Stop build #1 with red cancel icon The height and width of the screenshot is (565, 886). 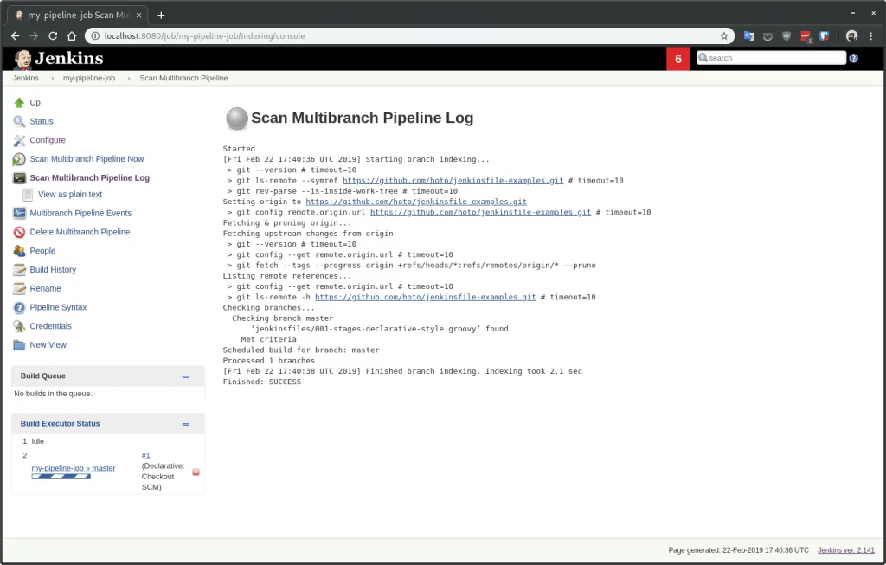click(196, 472)
